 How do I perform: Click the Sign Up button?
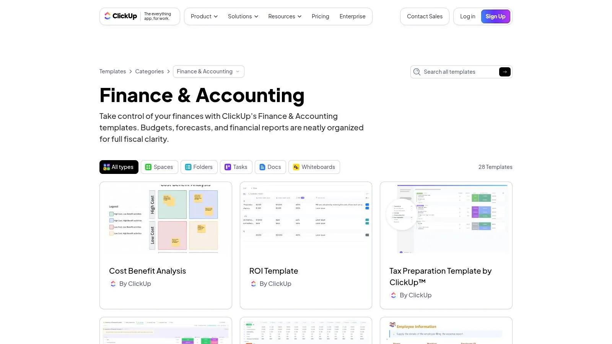click(495, 16)
